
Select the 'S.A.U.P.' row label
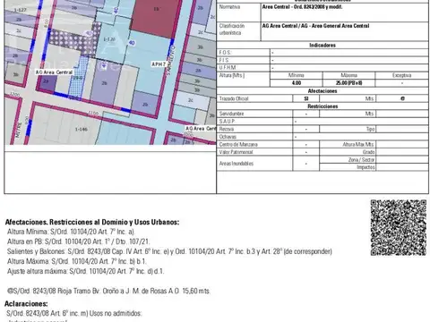coord(227,122)
